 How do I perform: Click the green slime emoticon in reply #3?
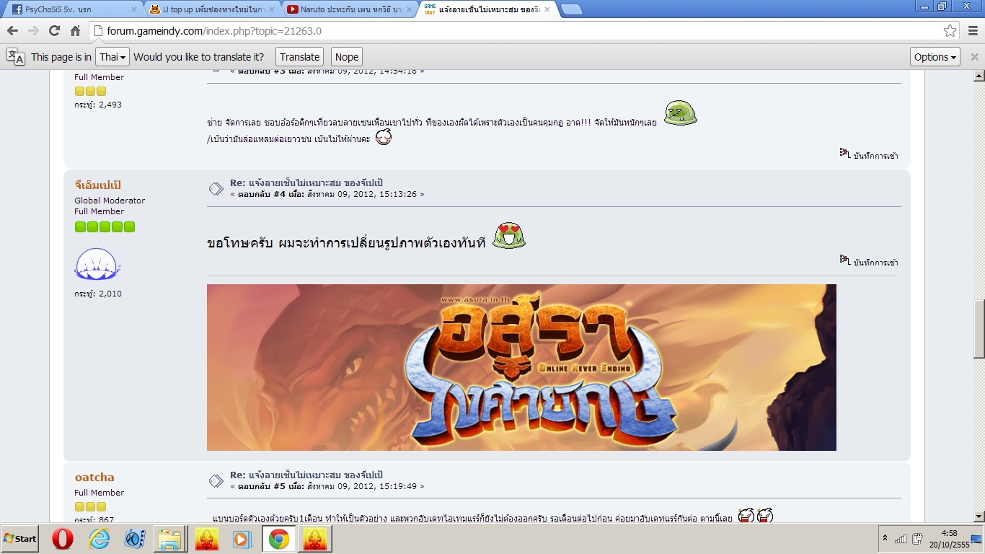pyautogui.click(x=680, y=113)
